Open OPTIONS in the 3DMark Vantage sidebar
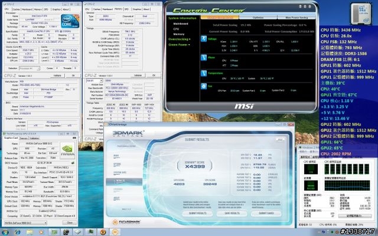 (x=117, y=164)
